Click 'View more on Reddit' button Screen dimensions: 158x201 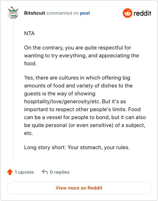point(79,188)
